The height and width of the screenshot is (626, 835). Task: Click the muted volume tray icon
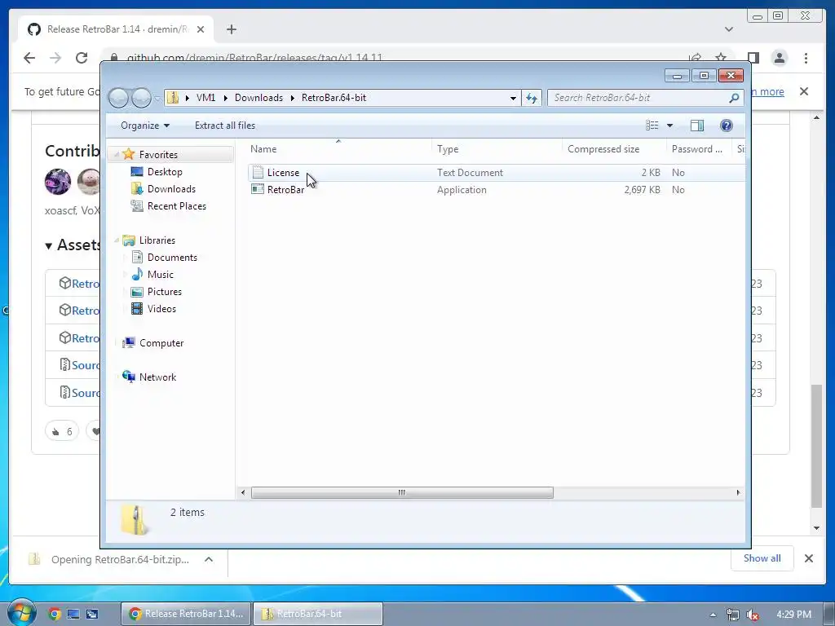pos(753,615)
